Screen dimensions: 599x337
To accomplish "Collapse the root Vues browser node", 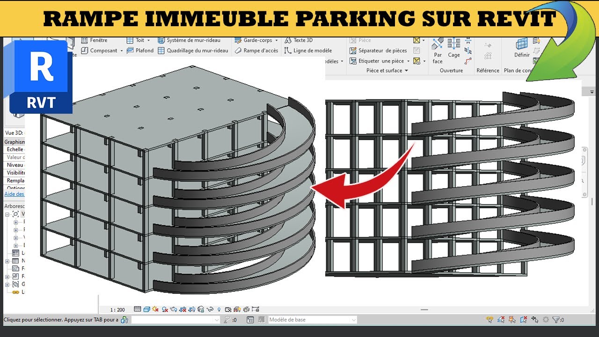I will 7,214.
